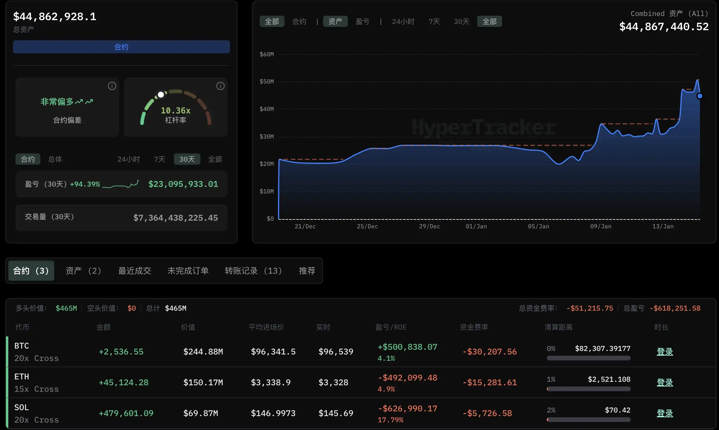Click the blue 合约 allocation bar

tap(121, 47)
